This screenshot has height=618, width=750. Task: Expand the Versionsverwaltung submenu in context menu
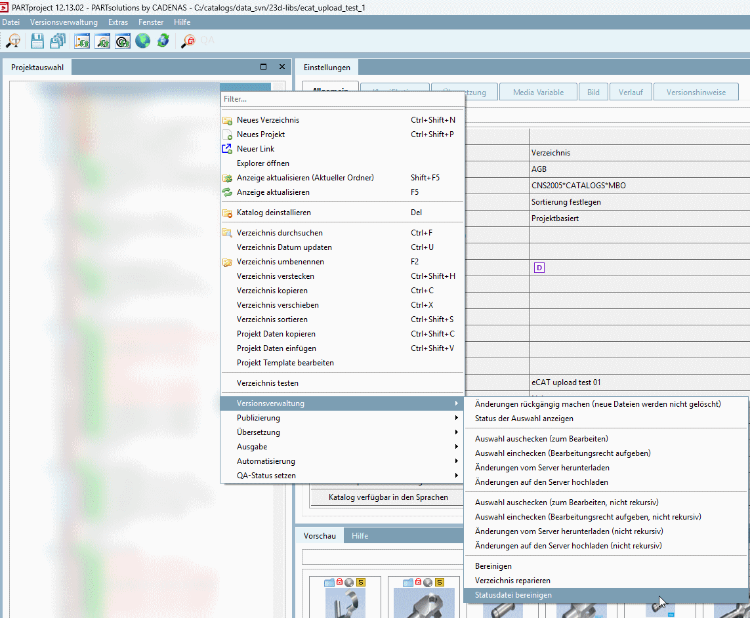pos(342,403)
